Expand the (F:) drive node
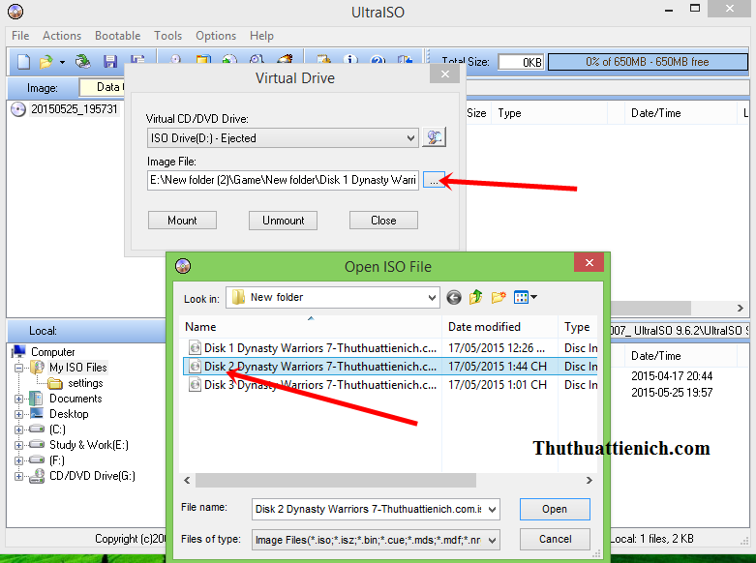Screen dimensions: 756x563 tap(18, 460)
